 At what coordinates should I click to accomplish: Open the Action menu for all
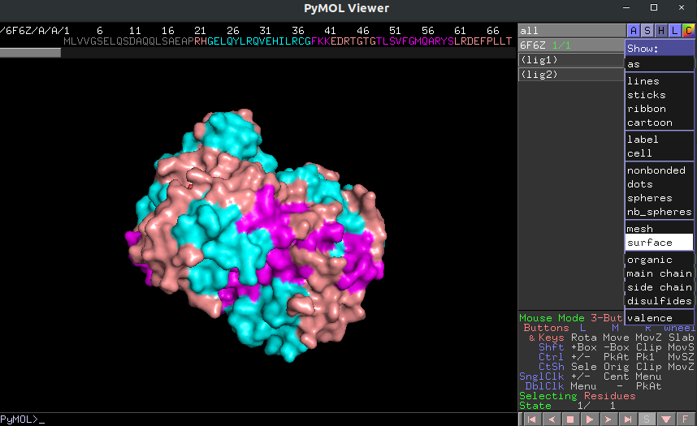tap(634, 31)
